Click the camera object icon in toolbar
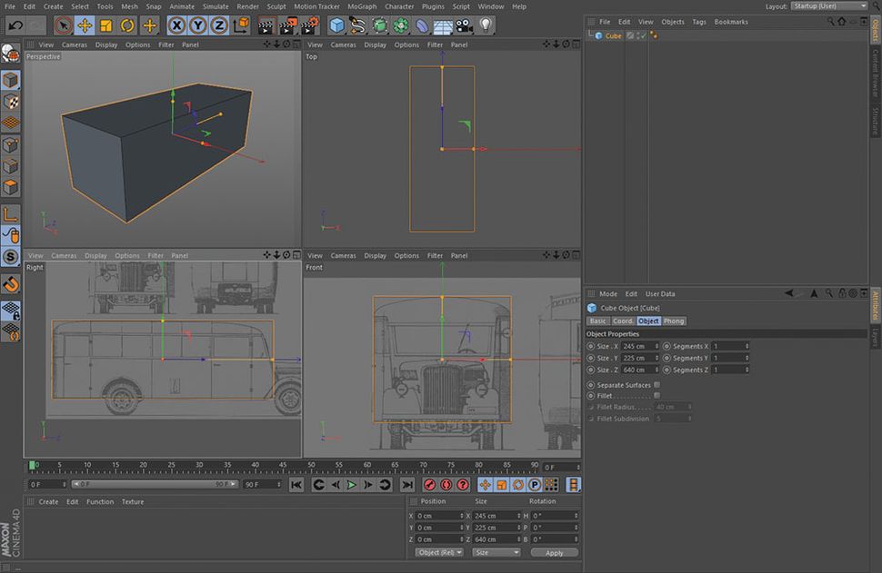Screen dimensions: 882x573 coord(465,25)
